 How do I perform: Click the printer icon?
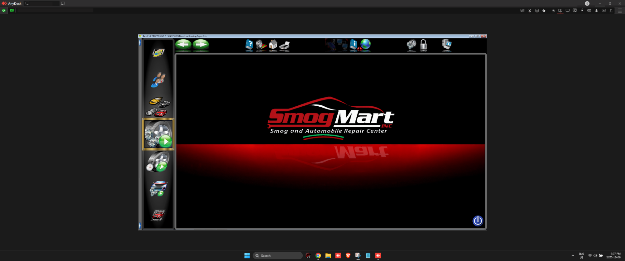click(284, 46)
